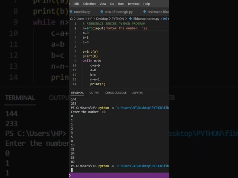Image resolution: width=238 pixels, height=178 pixels.
Task: Select the OUTPUT panel tab
Action: point(94,93)
